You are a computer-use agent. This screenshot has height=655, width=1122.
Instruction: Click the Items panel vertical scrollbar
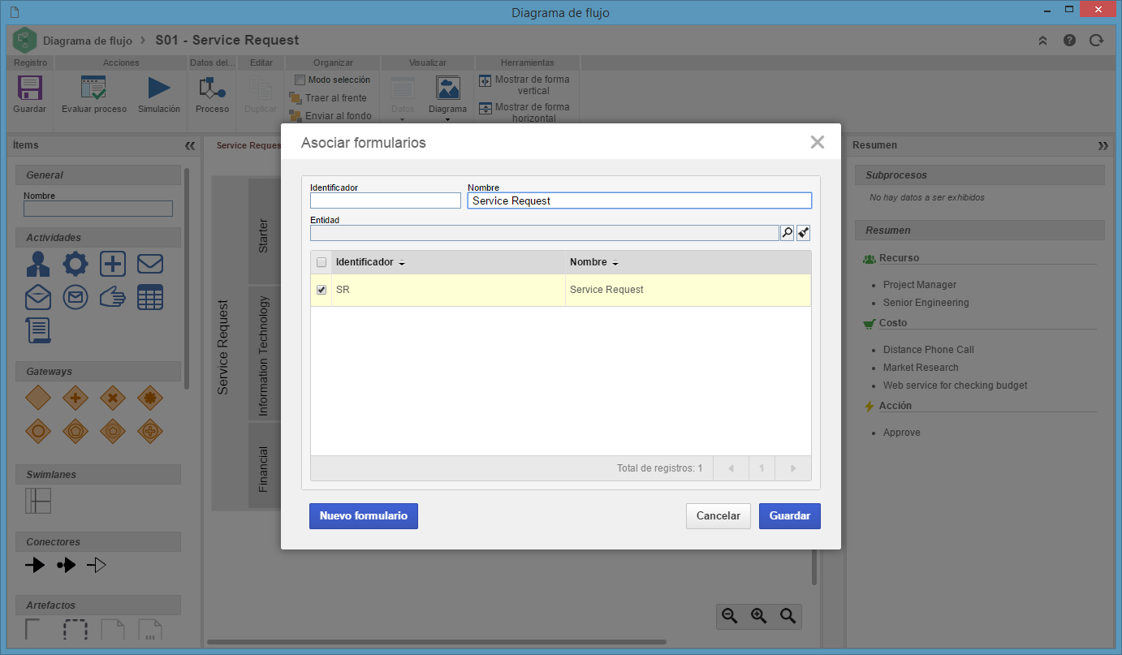point(187,276)
